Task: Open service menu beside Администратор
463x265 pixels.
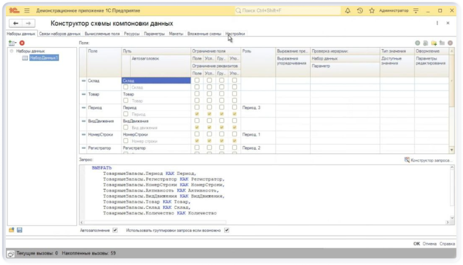Action: pos(416,11)
